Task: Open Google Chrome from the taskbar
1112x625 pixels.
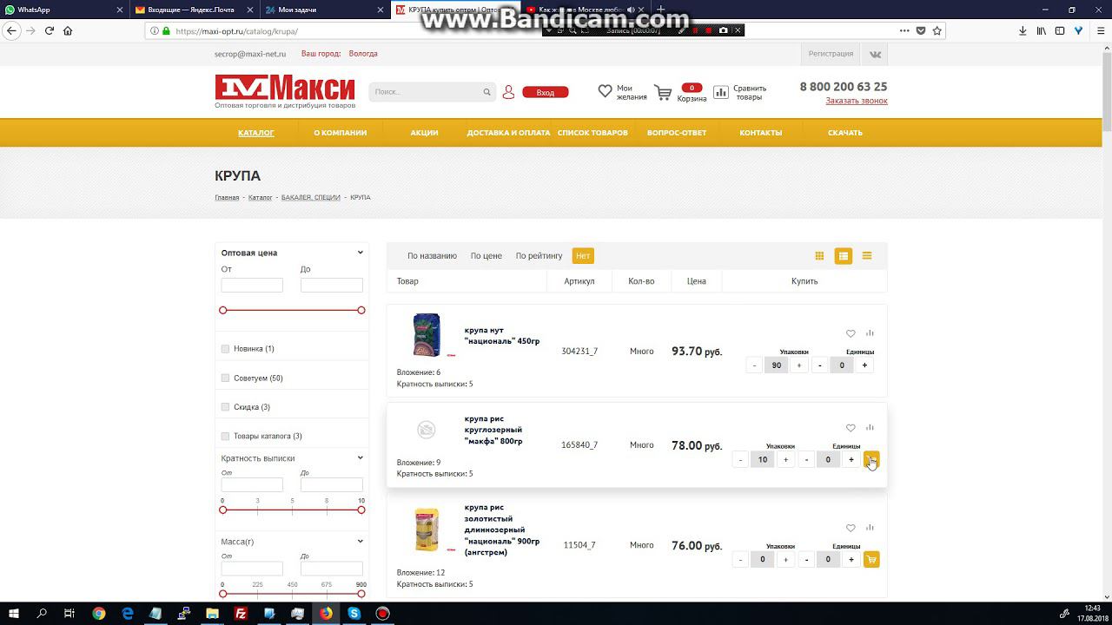Action: [x=99, y=614]
